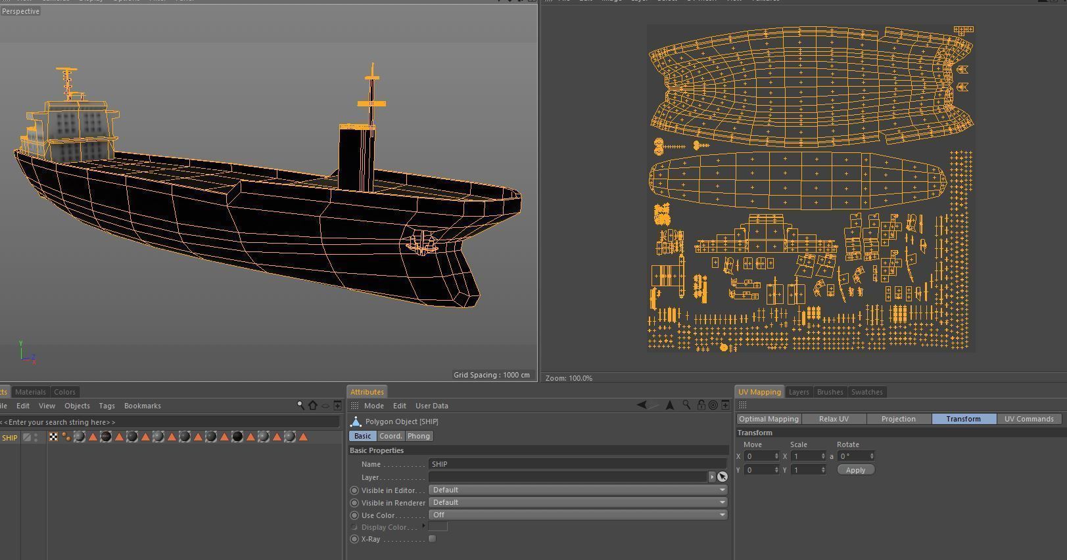
Task: Open the Layers tab beside UV Mapping
Action: tap(798, 392)
